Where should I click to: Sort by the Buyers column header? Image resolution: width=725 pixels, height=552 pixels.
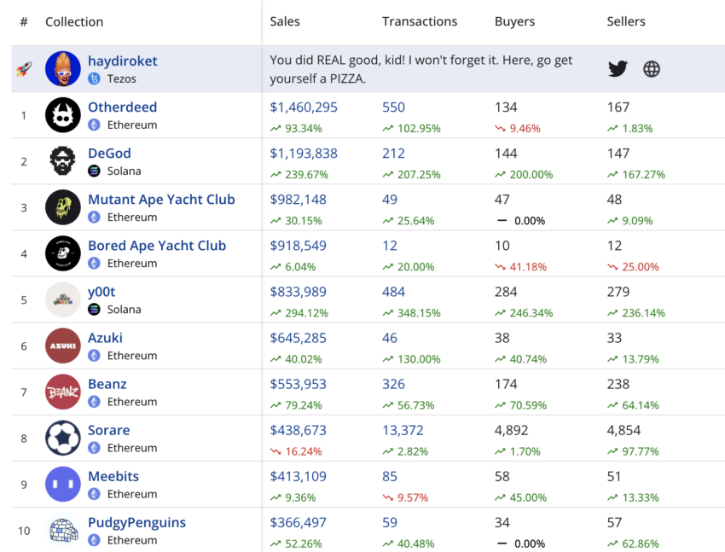point(514,21)
